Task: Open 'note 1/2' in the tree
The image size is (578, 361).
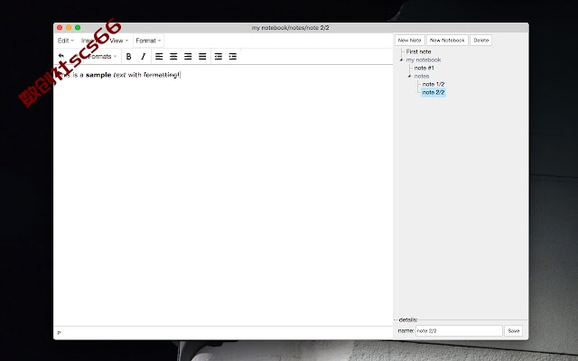Action: 433,84
